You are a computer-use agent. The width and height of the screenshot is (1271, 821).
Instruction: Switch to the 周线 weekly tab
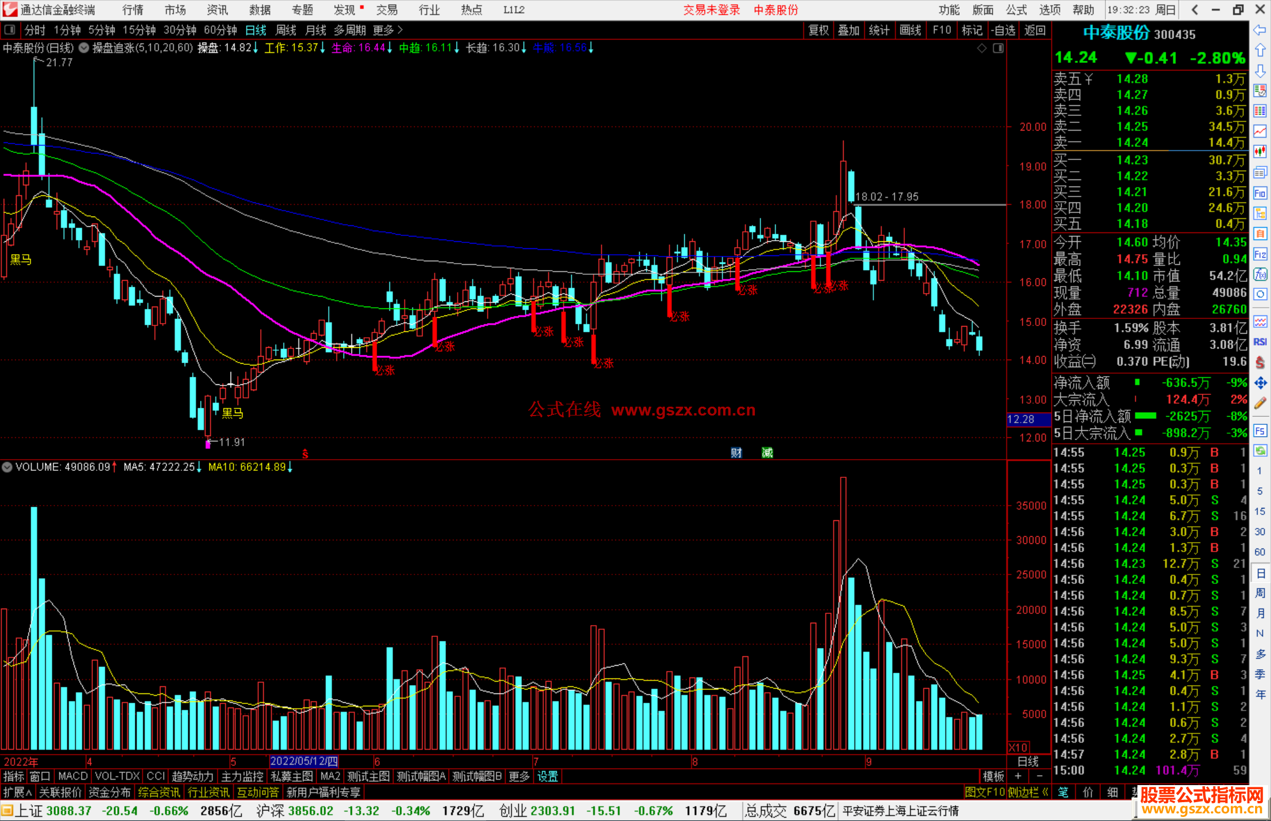click(x=286, y=30)
